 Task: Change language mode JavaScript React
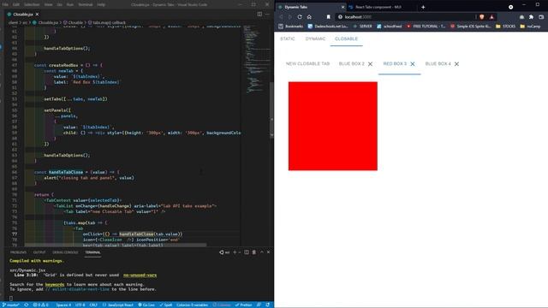click(118, 305)
